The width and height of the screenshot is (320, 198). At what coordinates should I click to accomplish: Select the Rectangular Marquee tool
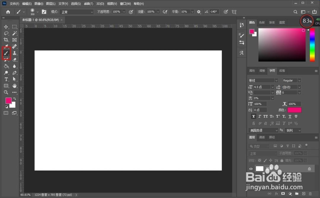coord(14,27)
